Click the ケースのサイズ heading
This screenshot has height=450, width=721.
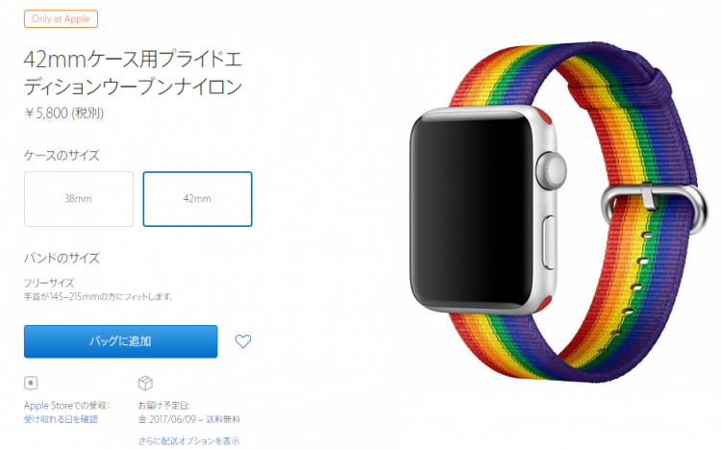tap(62, 155)
